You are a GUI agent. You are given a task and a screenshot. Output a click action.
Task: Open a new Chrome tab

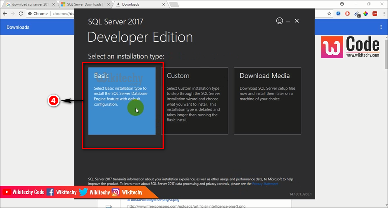pos(174,4)
